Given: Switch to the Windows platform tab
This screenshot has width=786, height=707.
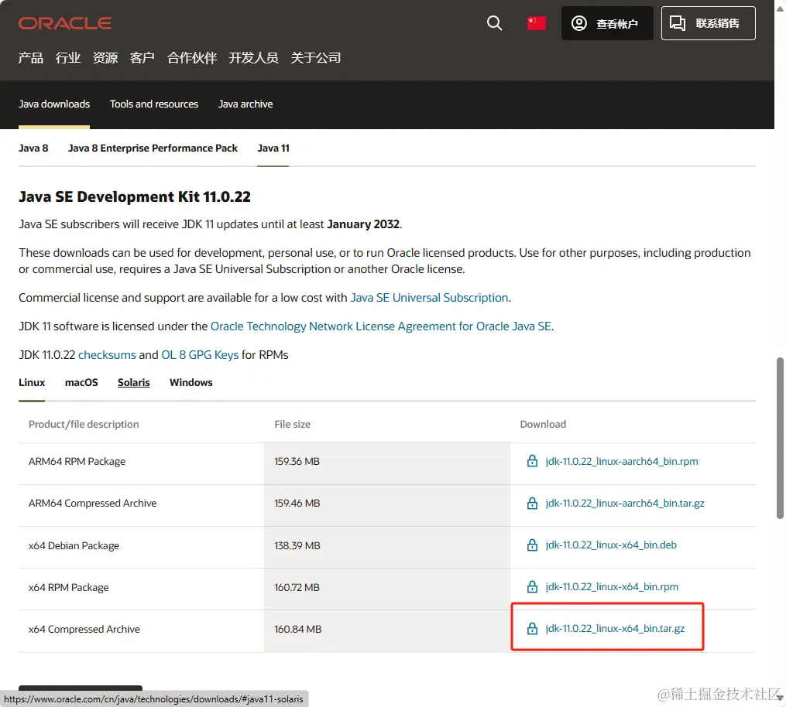Looking at the screenshot, I should point(191,383).
